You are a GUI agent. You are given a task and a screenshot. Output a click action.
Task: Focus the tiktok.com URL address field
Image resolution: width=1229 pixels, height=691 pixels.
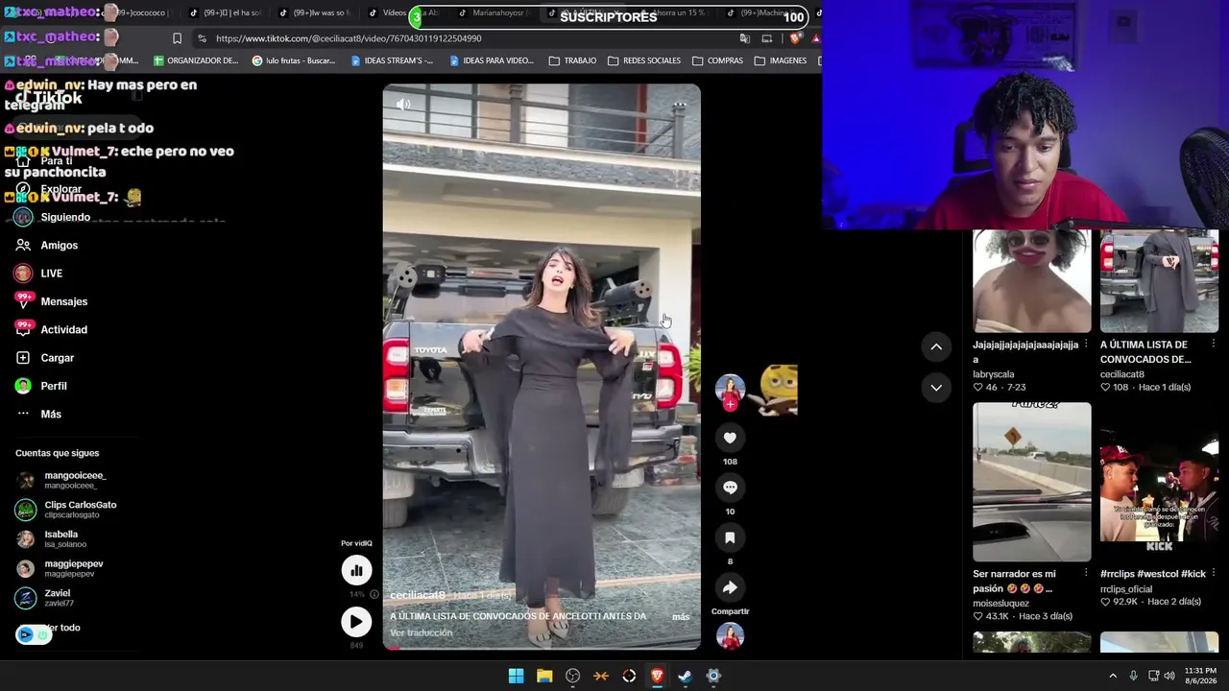(x=470, y=38)
